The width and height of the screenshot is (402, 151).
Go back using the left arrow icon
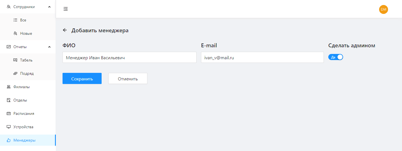65,30
